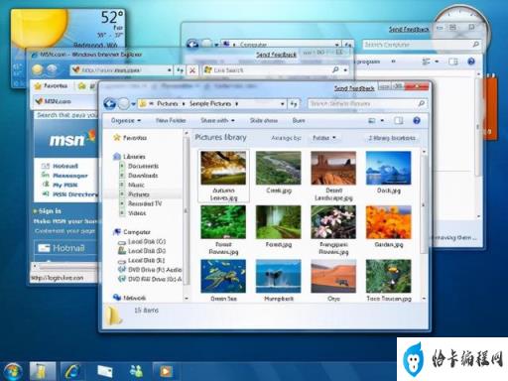508x381 pixels.
Task: Click the Burn toolbar item
Action: (x=299, y=120)
